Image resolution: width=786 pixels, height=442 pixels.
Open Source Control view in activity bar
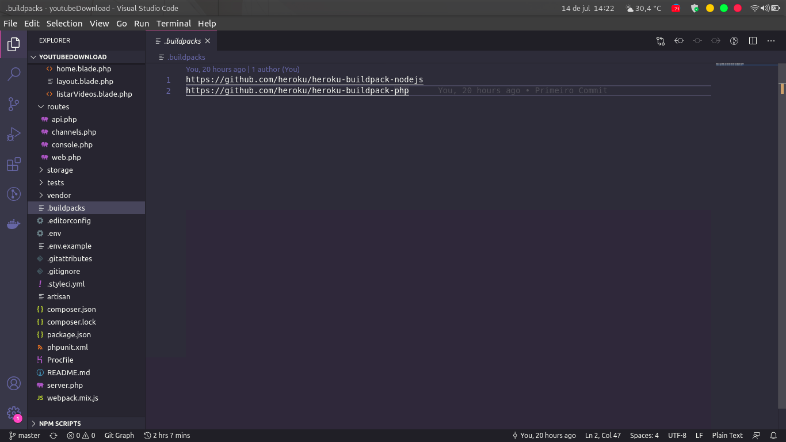(x=14, y=104)
